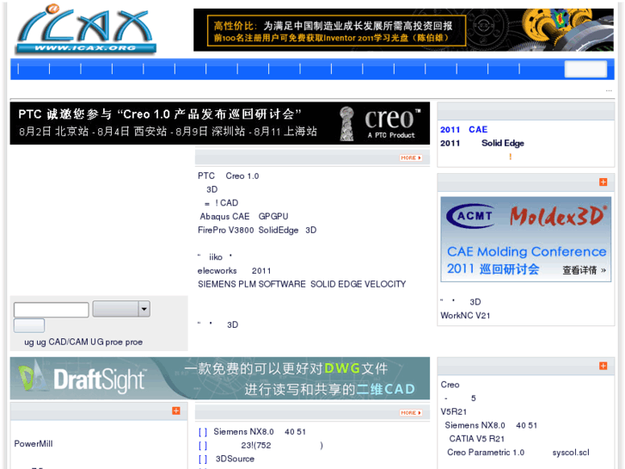This screenshot has width=625, height=469.
Task: Click the orange exclamation mark link
Action: coord(510,157)
